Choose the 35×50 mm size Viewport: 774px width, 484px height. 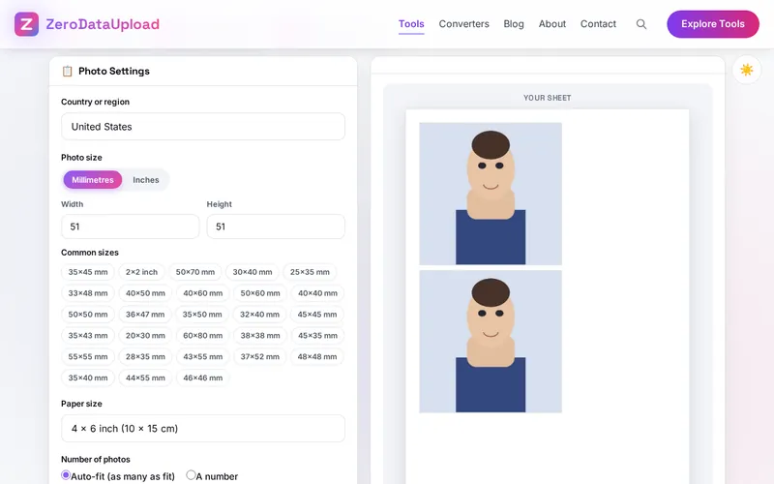tap(202, 315)
